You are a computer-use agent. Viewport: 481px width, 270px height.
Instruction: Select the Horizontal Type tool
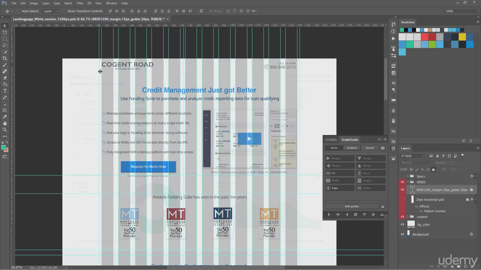(x=5, y=91)
